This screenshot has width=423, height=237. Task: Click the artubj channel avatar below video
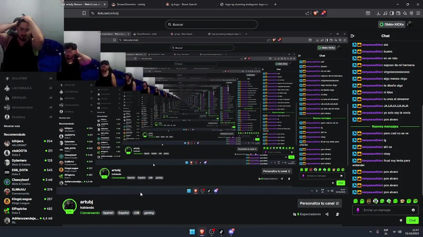[x=69, y=206]
